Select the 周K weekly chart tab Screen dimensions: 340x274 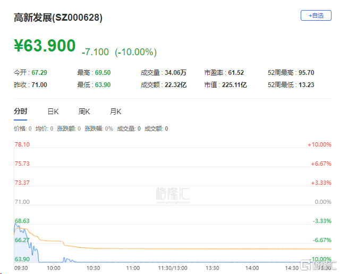84,112
